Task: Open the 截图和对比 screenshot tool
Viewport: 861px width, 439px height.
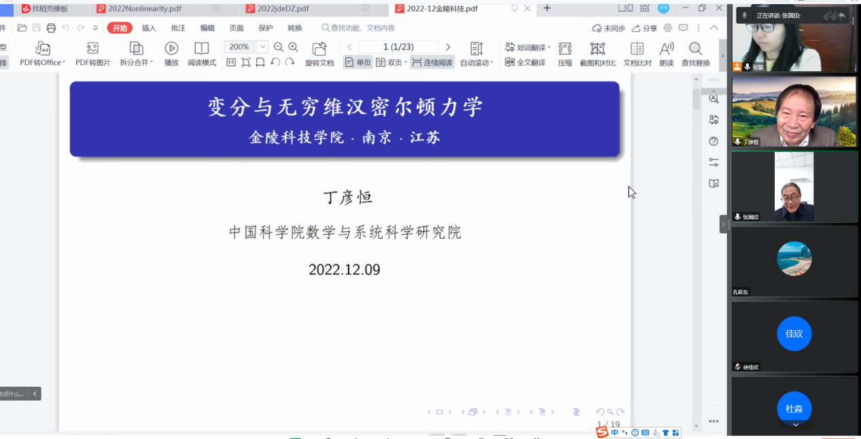Action: tap(597, 49)
